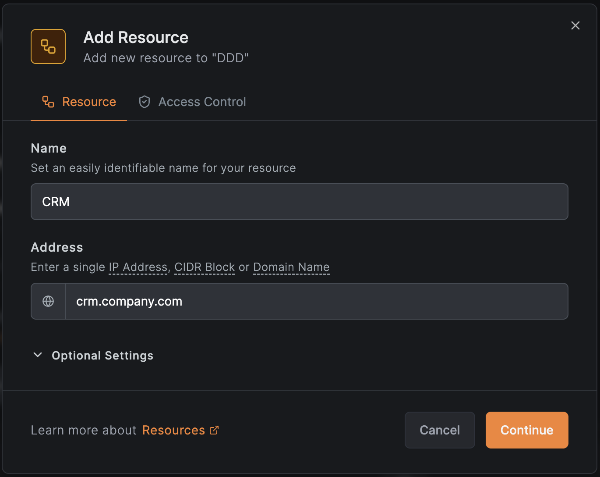The image size is (600, 477).
Task: Click the shield icon beside Access Control
Action: tap(145, 102)
